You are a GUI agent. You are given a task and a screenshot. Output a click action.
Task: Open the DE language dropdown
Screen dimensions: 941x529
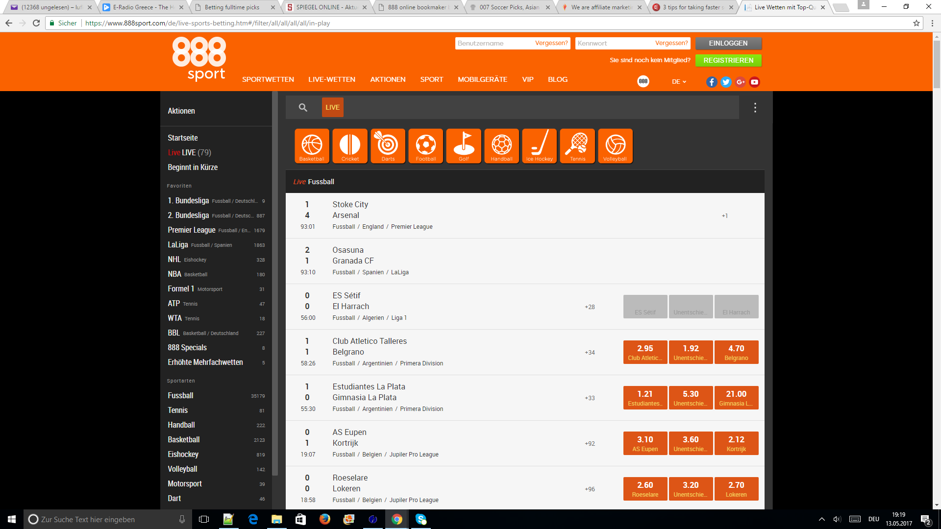pos(679,82)
